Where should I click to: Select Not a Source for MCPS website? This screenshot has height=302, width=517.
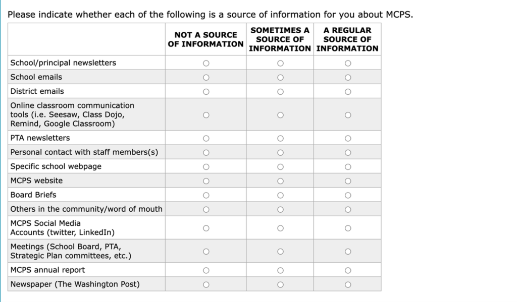point(206,181)
